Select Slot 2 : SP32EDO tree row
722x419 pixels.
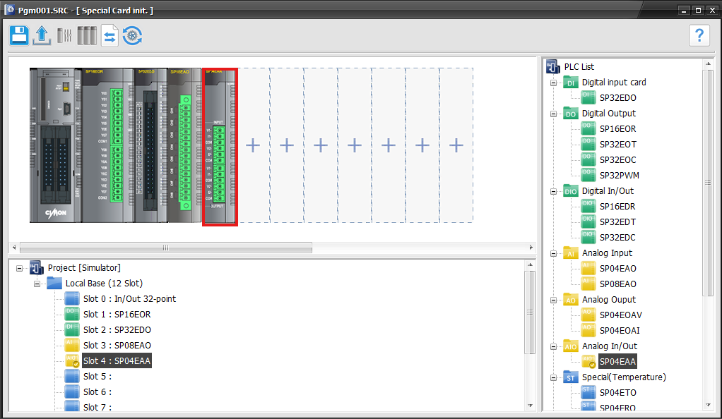[117, 330]
